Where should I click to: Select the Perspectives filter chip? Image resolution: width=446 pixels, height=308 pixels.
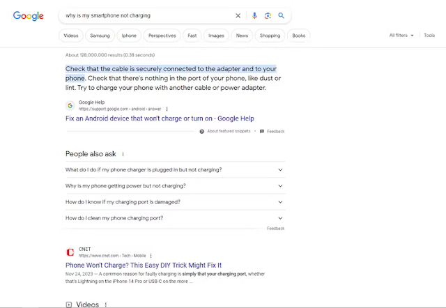coord(162,36)
